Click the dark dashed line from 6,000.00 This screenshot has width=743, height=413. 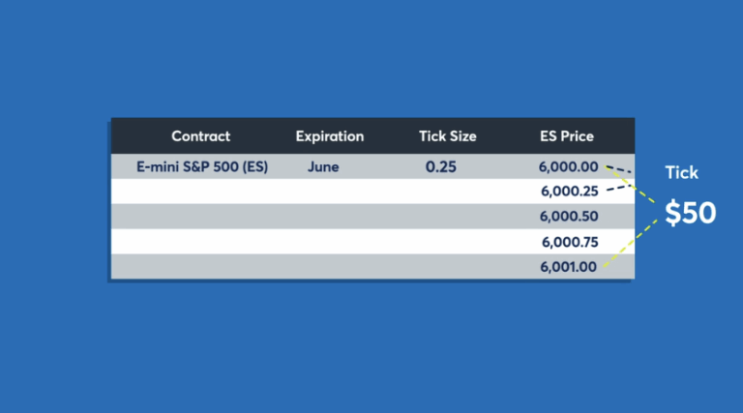(x=620, y=169)
